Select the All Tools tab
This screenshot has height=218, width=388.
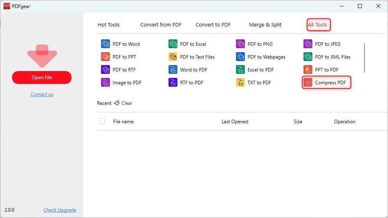[317, 25]
